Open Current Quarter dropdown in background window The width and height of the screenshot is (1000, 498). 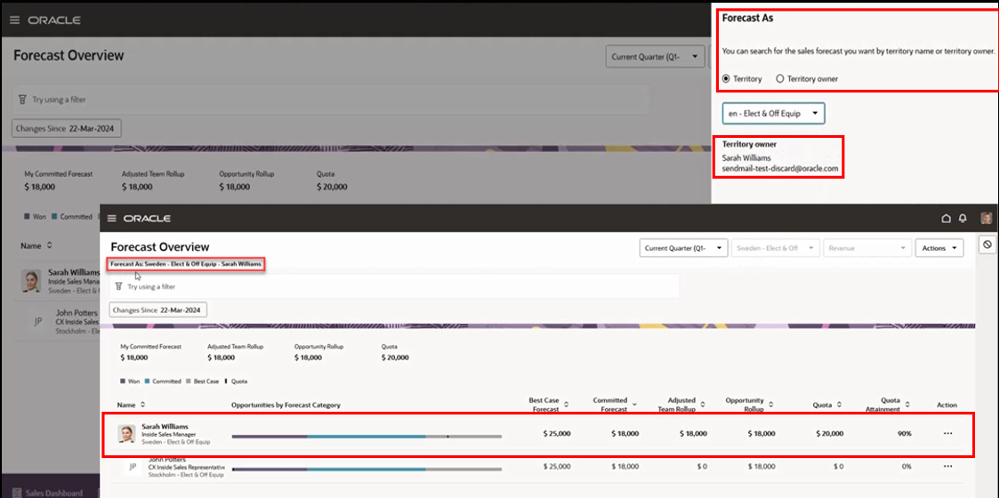tap(655, 57)
